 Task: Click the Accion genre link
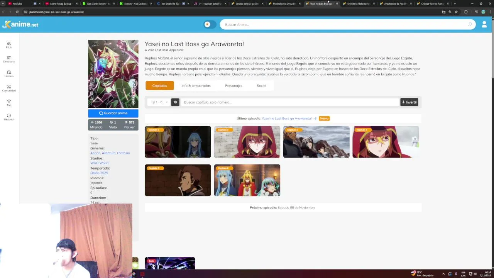(x=95, y=153)
